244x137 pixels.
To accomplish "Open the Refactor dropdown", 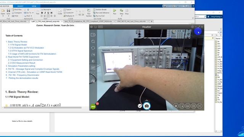I will (69, 16).
